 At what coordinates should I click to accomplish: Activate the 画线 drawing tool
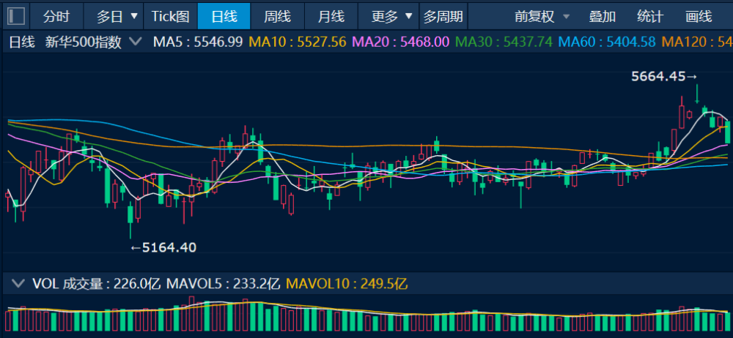(698, 15)
